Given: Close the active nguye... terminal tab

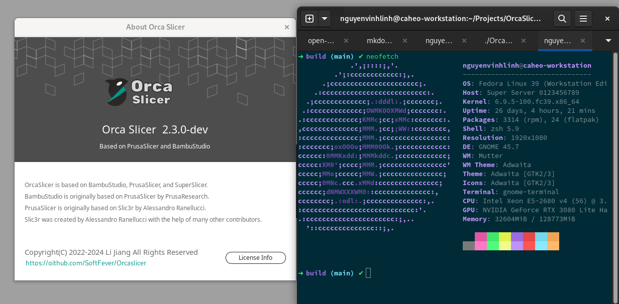Looking at the screenshot, I should click(x=583, y=41).
